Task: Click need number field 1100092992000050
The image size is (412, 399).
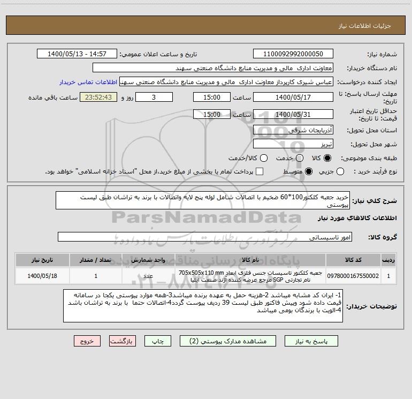Action: (x=293, y=54)
